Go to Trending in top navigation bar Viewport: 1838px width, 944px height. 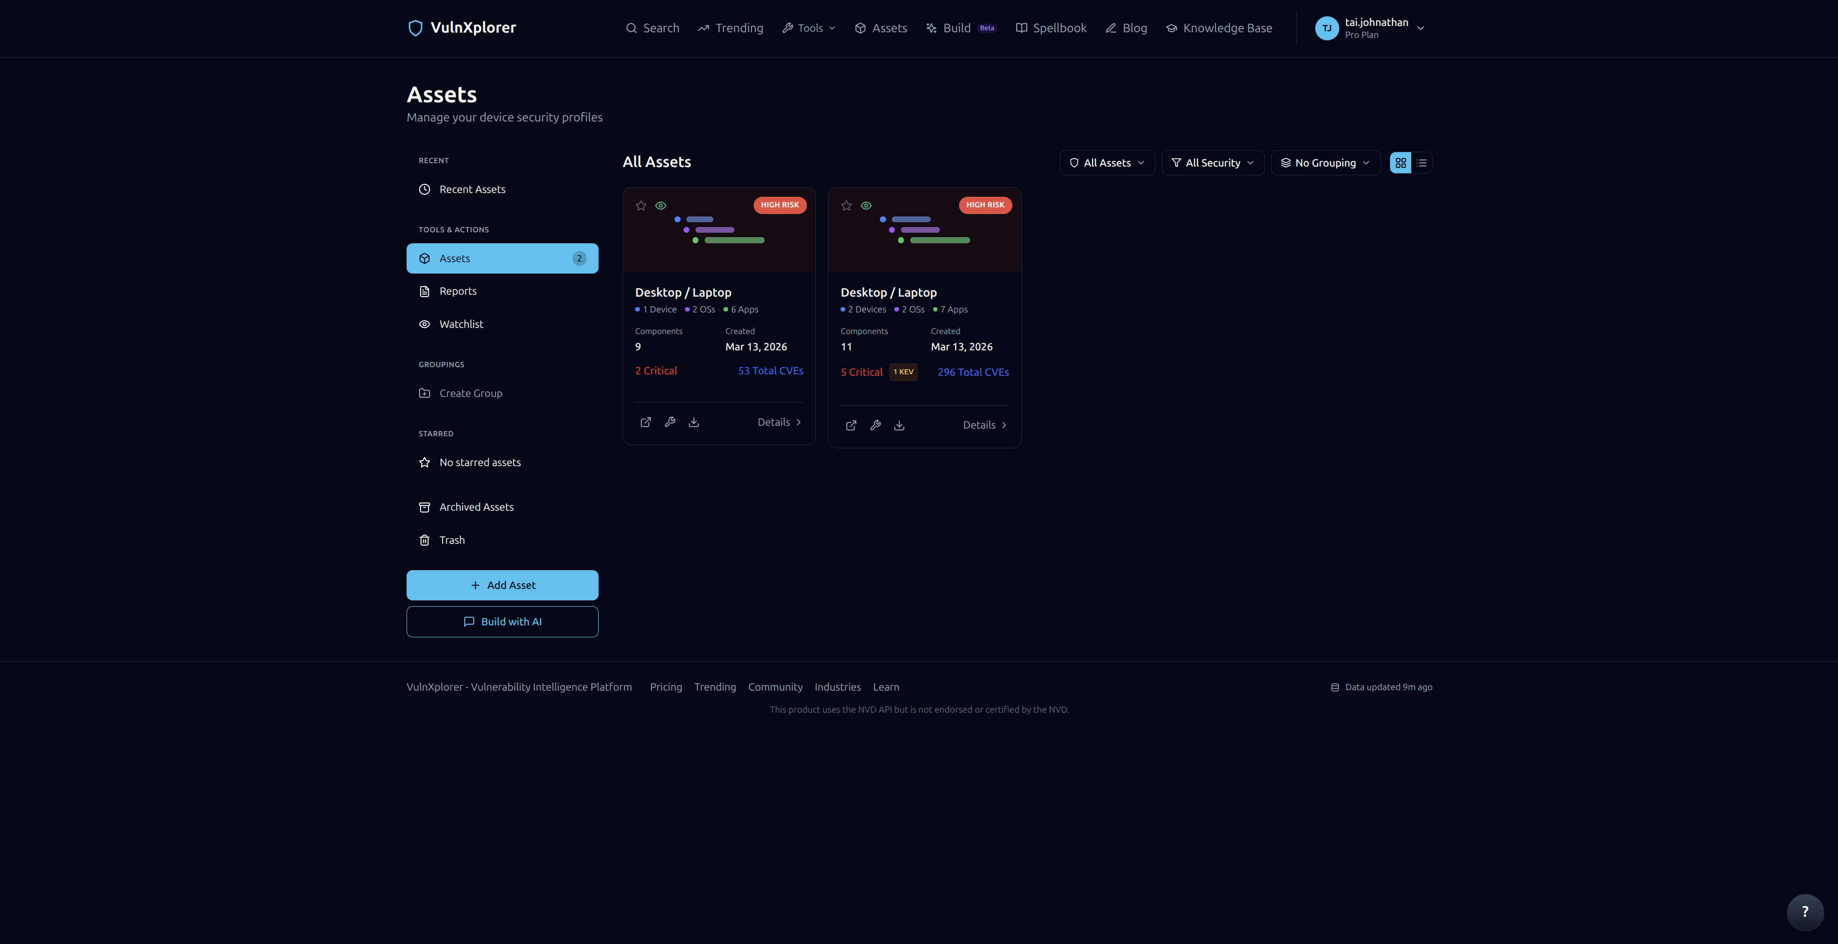pos(731,28)
